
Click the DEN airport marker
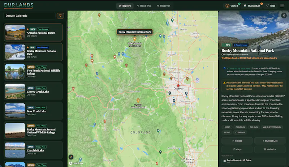197,80
